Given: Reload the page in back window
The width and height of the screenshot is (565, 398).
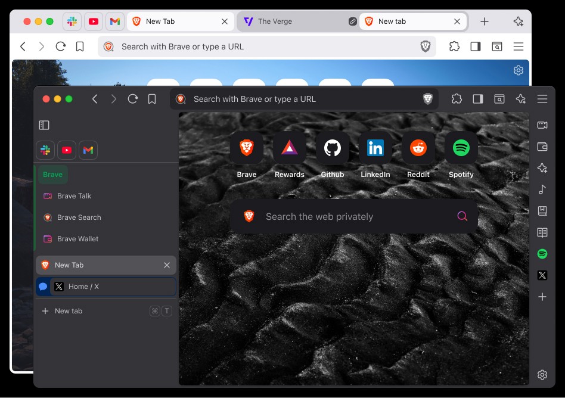Looking at the screenshot, I should pos(61,46).
